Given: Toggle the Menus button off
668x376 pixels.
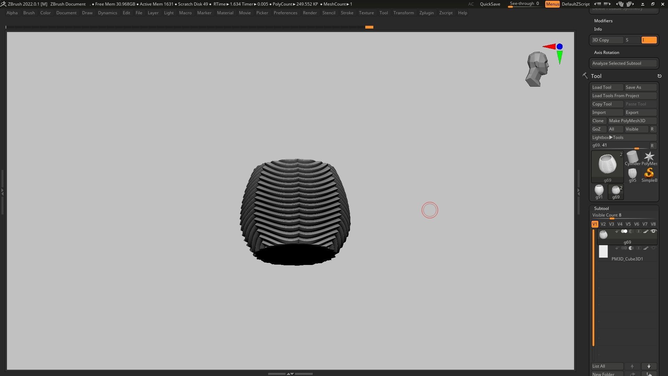Looking at the screenshot, I should (552, 4).
